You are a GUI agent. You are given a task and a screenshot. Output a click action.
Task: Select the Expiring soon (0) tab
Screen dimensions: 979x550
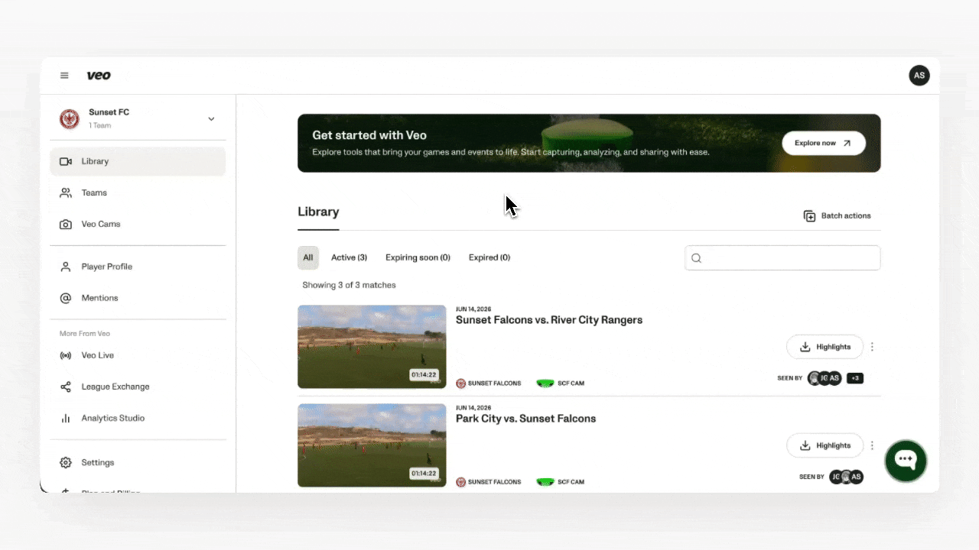click(418, 257)
